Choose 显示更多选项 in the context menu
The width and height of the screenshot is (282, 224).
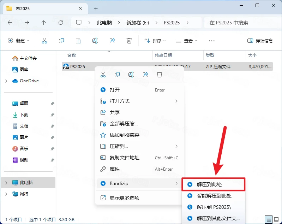[139, 198]
